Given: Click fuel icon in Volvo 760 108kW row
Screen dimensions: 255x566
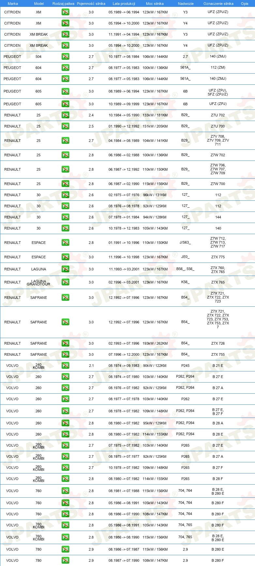Looking at the screenshot, I should pos(65,514).
